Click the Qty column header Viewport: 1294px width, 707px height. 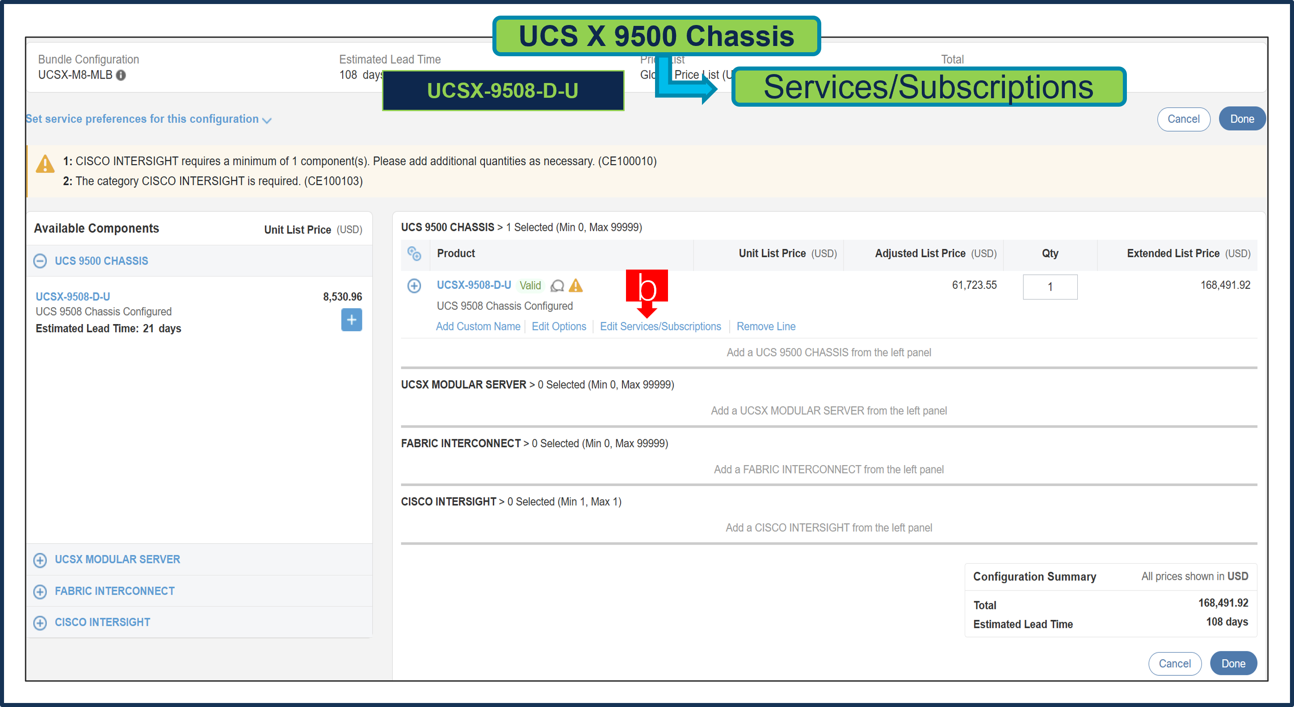coord(1050,254)
